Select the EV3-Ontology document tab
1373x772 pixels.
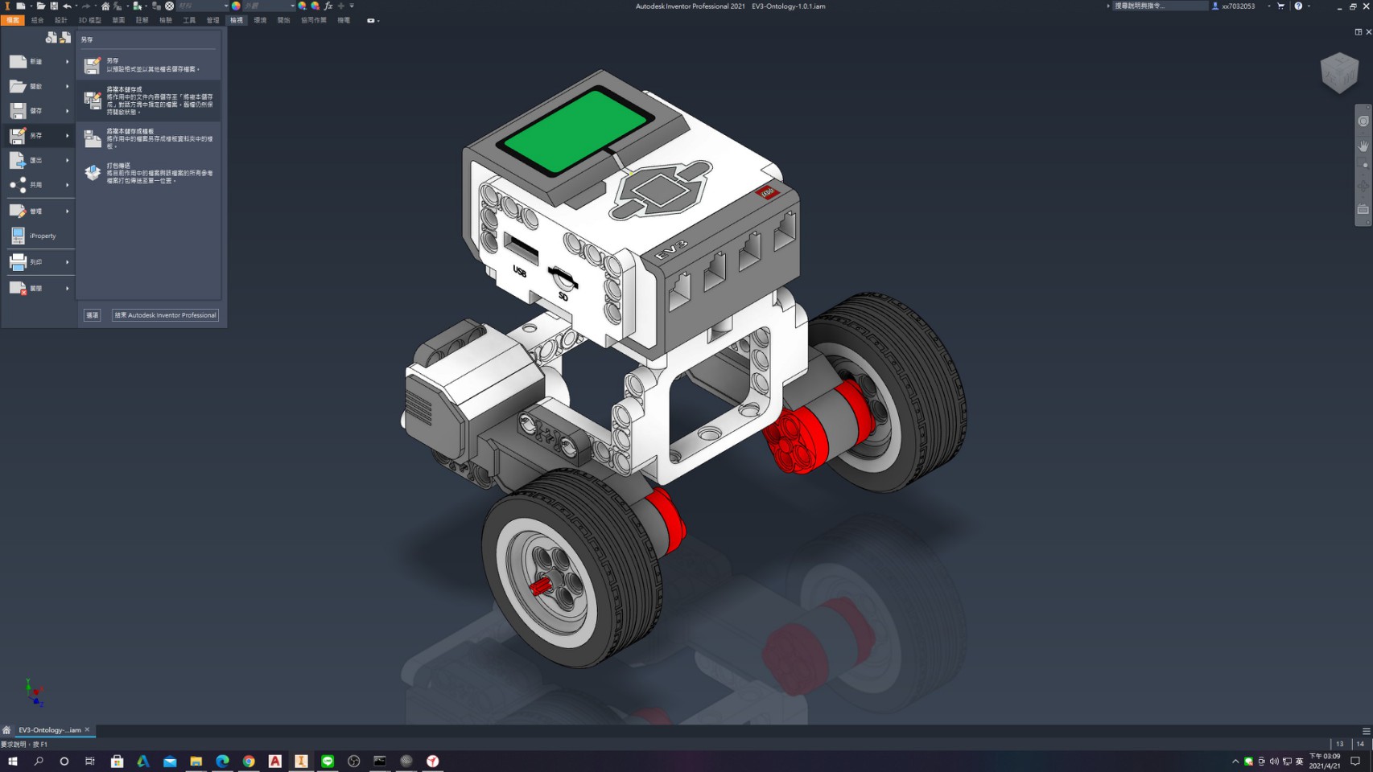tap(50, 730)
